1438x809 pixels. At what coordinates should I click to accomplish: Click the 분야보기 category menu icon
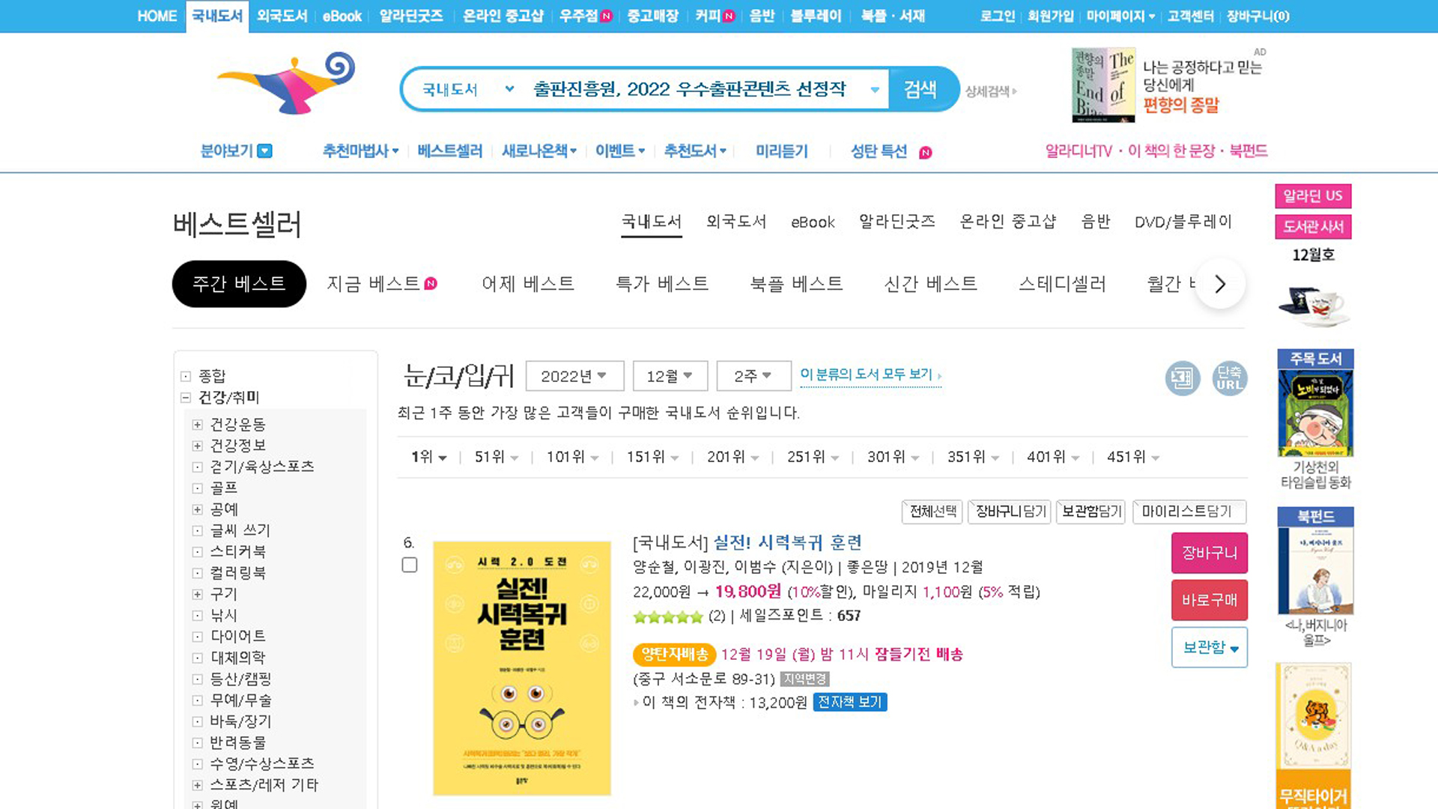tap(265, 151)
